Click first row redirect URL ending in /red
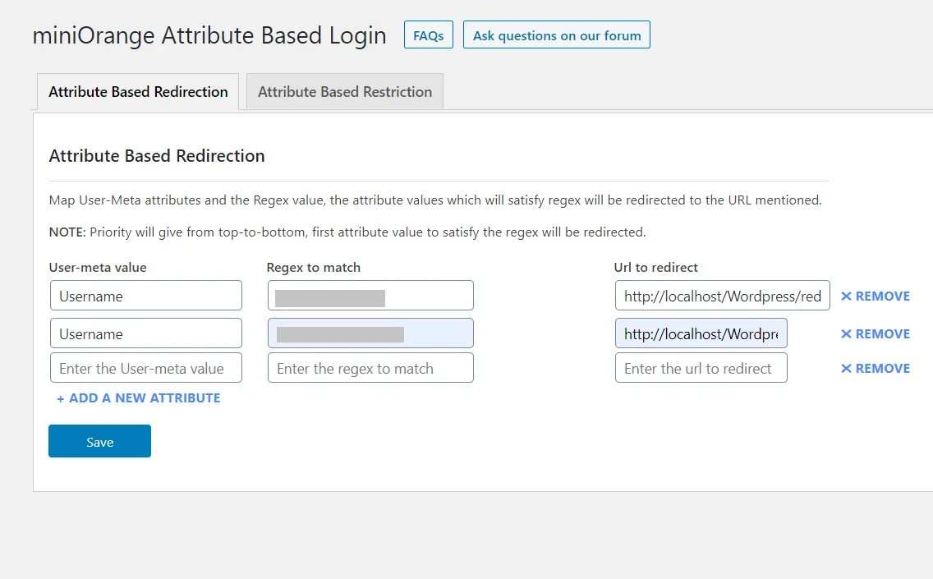933x579 pixels. (723, 296)
